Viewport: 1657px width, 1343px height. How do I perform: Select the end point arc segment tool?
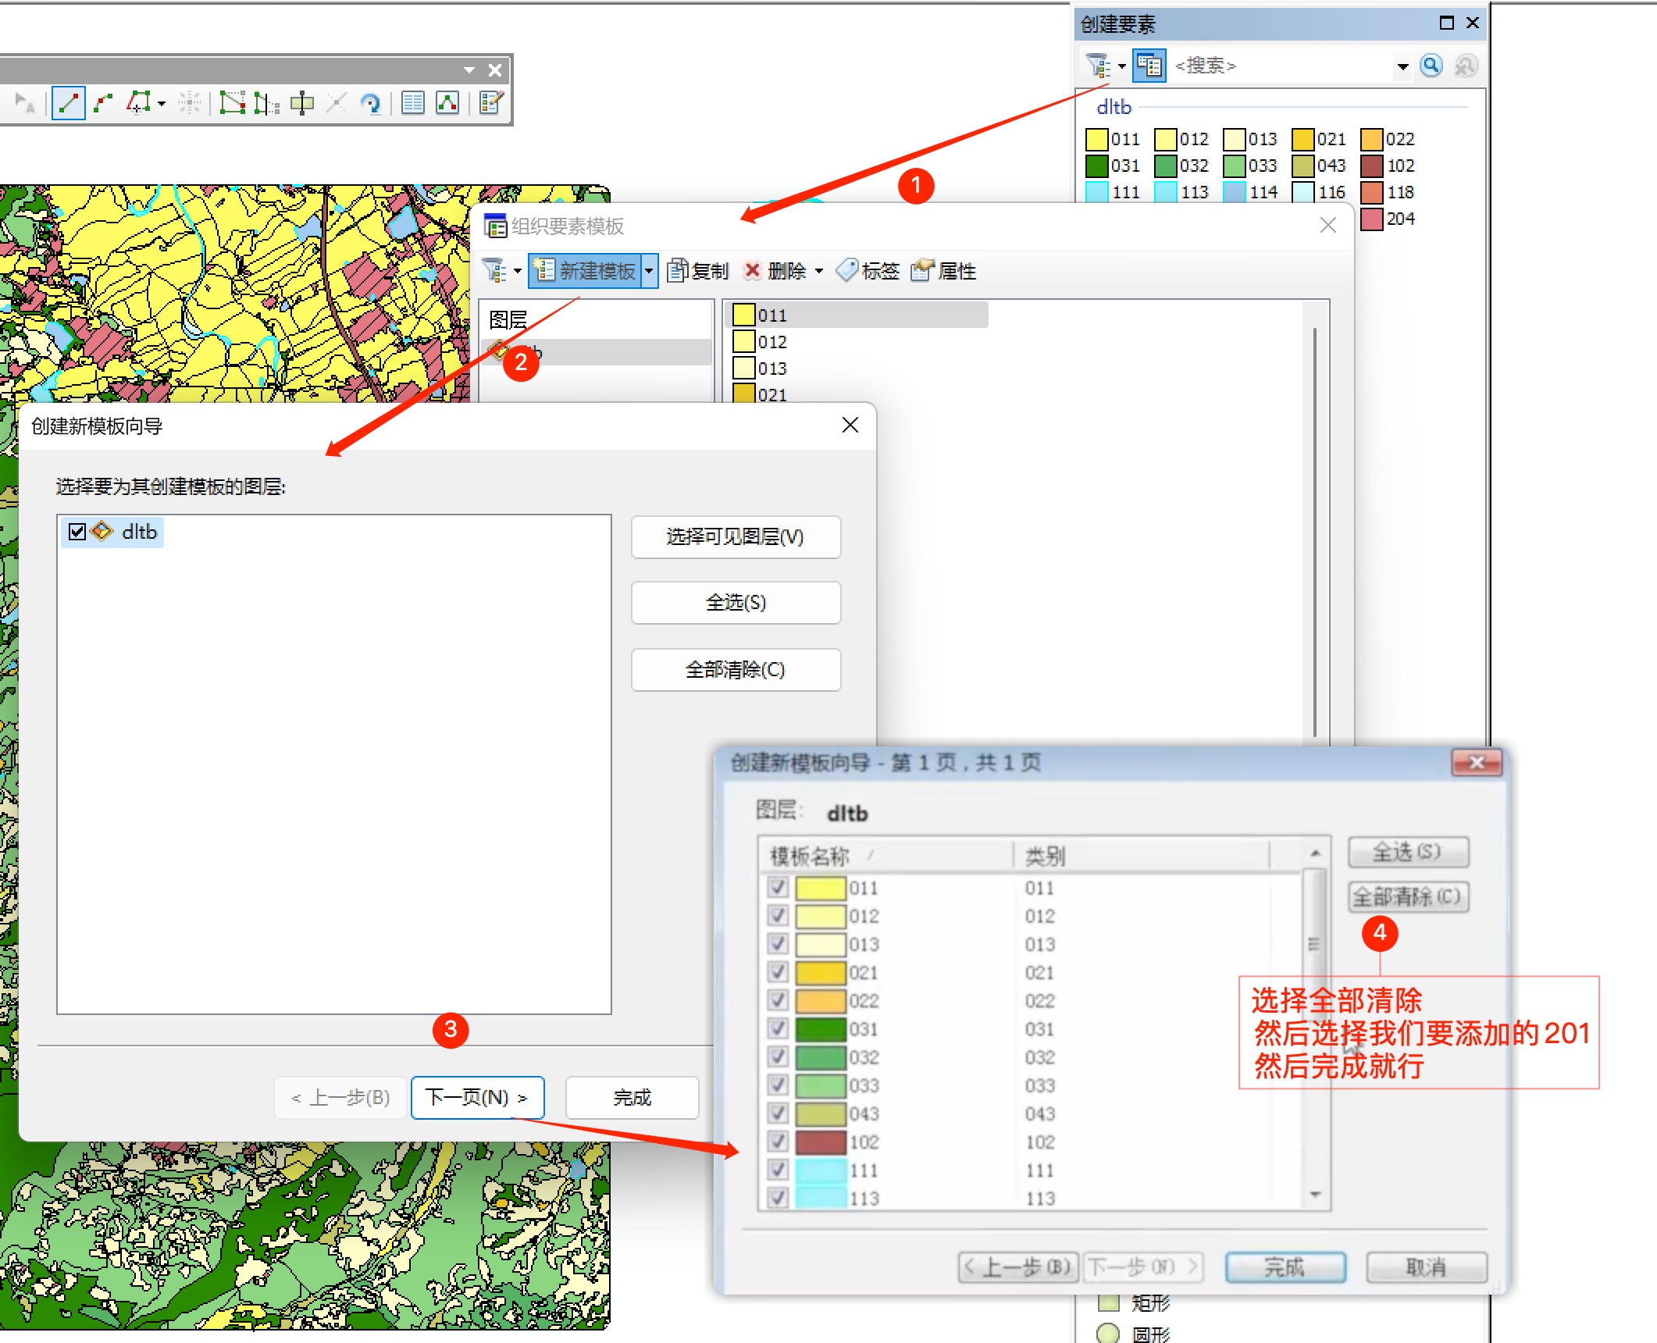pos(102,103)
